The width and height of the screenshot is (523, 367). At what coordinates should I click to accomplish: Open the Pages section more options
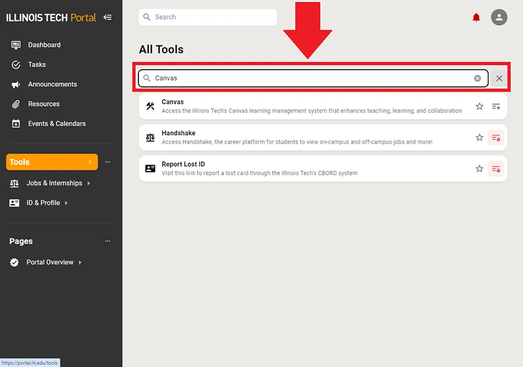[108, 241]
